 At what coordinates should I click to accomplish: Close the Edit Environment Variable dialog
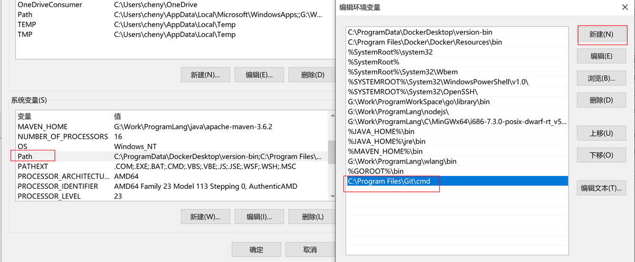(x=625, y=7)
